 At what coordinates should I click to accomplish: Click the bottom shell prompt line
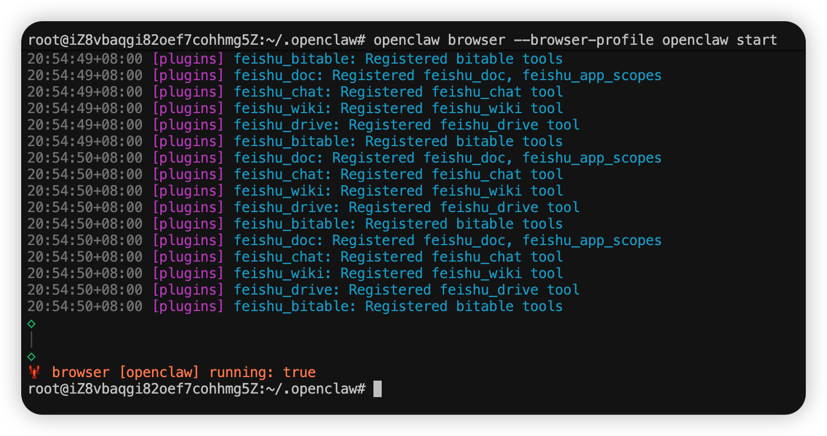tap(197, 389)
